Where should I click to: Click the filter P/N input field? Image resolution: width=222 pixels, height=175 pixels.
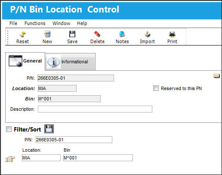pos(74,140)
